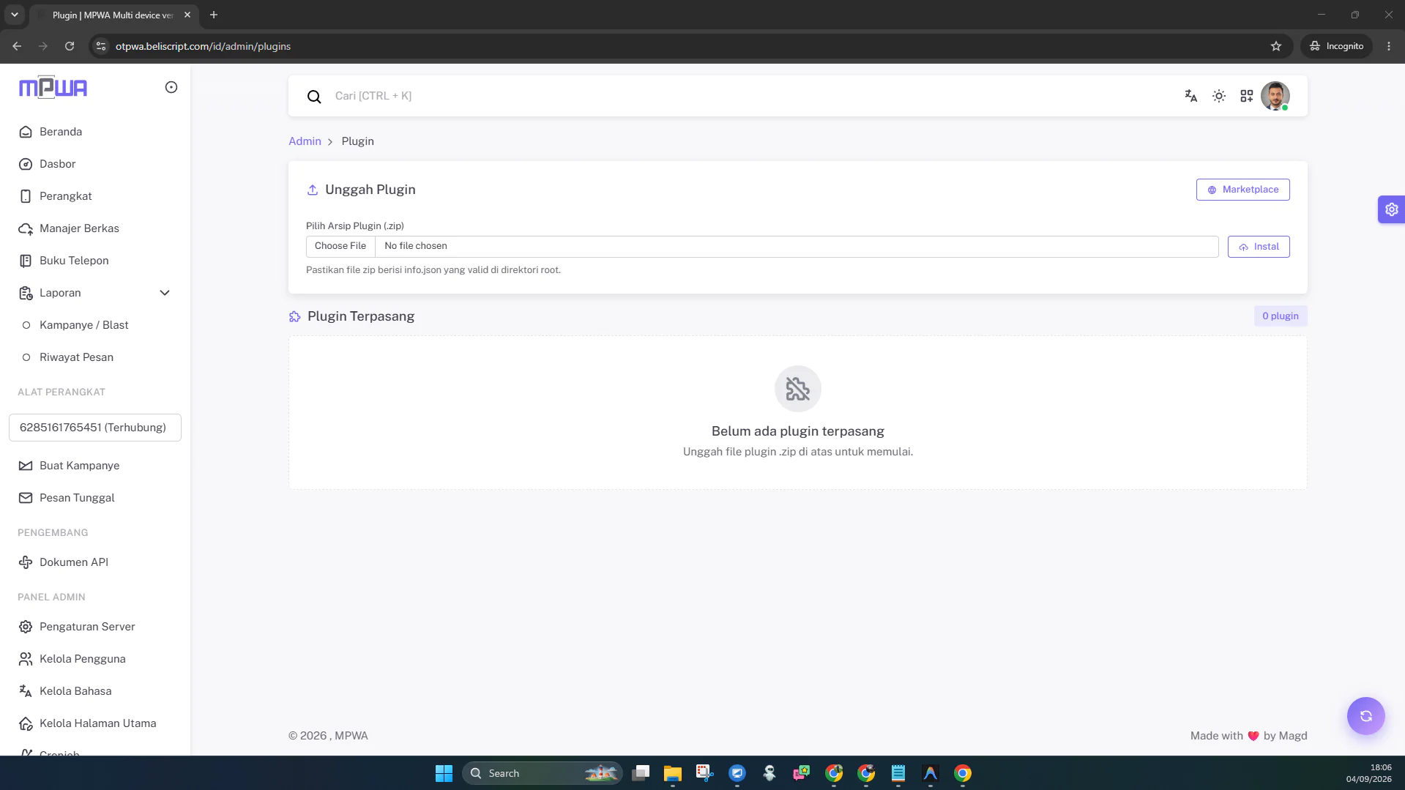1405x790 pixels.
Task: Open Kelola Bahasa page
Action: point(95,691)
